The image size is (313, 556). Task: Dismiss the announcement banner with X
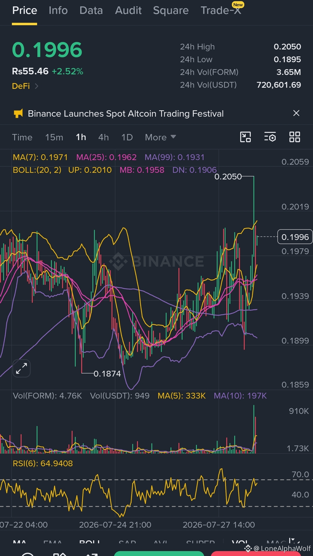tap(296, 113)
